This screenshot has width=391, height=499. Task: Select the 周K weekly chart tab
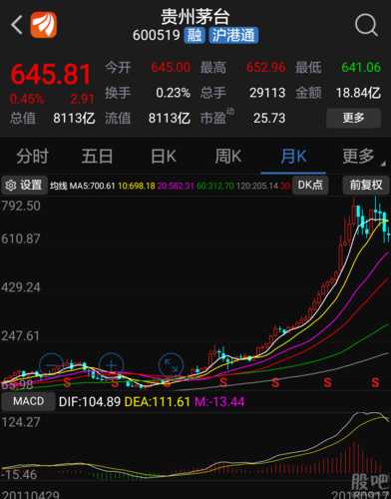228,157
